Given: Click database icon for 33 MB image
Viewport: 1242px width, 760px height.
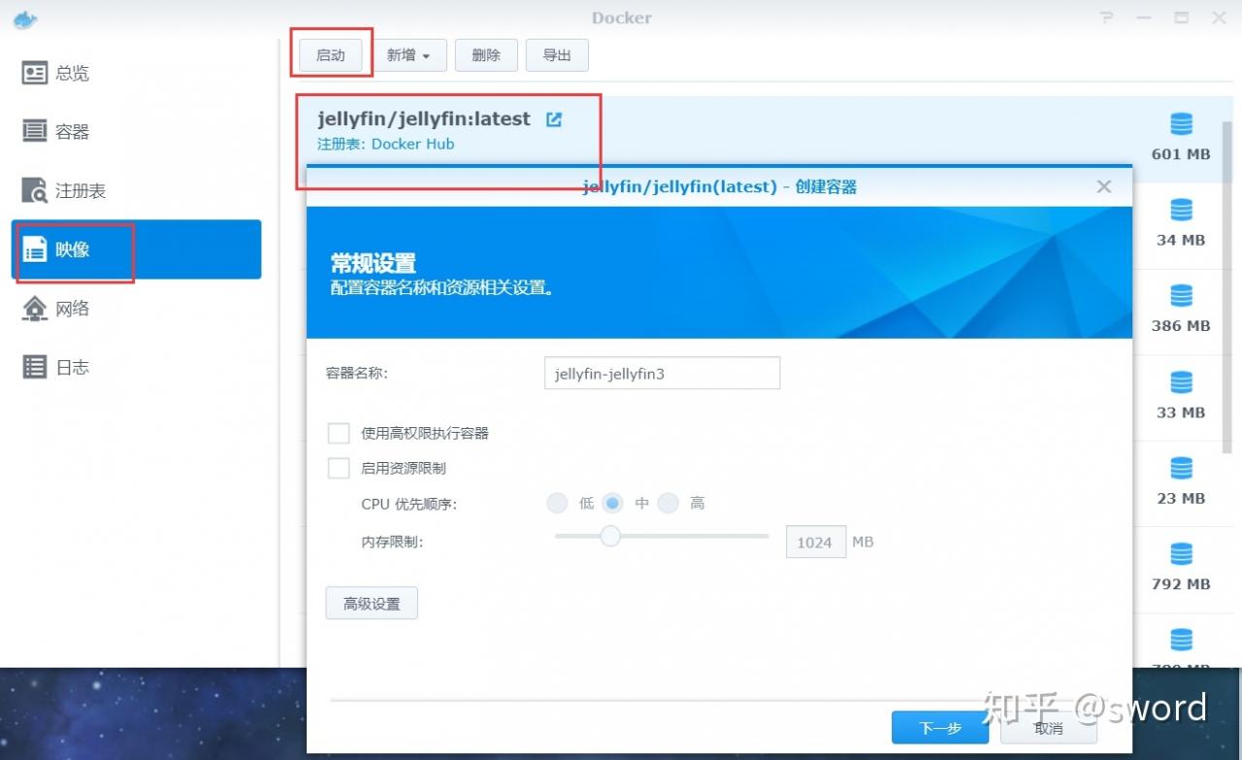Looking at the screenshot, I should pyautogui.click(x=1181, y=382).
